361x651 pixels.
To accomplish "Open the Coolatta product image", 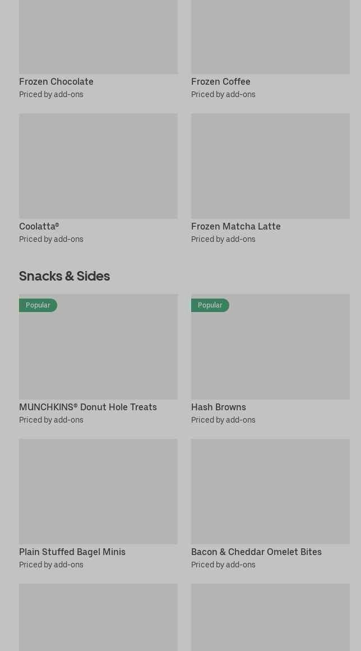I will coord(98,166).
